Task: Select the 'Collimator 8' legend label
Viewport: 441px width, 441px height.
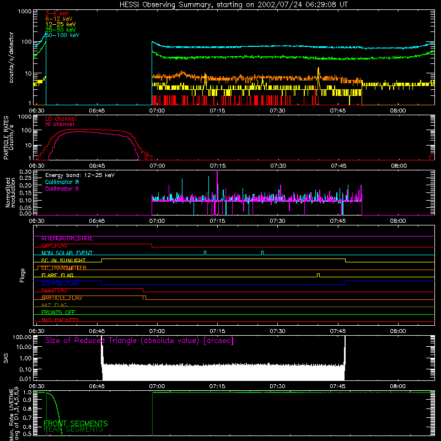Action: [x=62, y=182]
